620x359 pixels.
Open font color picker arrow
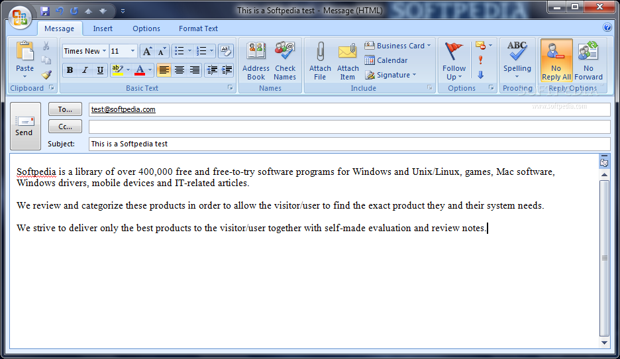[x=150, y=70]
